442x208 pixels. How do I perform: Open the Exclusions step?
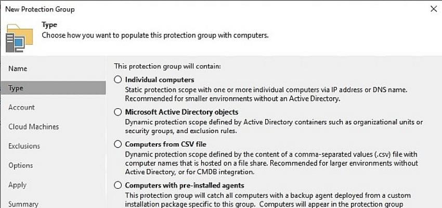point(24,146)
